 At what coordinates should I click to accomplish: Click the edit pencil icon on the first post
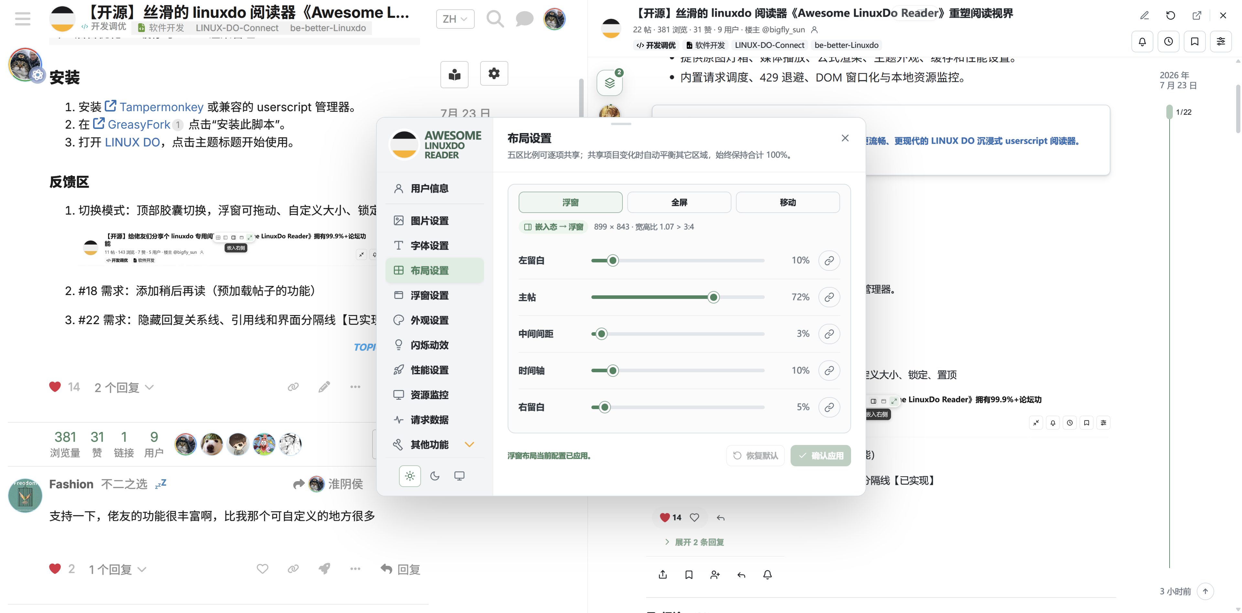[x=324, y=386]
